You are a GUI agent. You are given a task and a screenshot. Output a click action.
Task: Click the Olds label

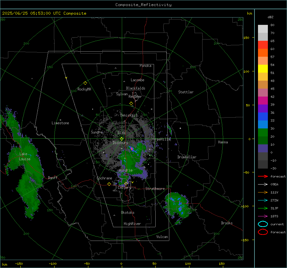coord(121,133)
